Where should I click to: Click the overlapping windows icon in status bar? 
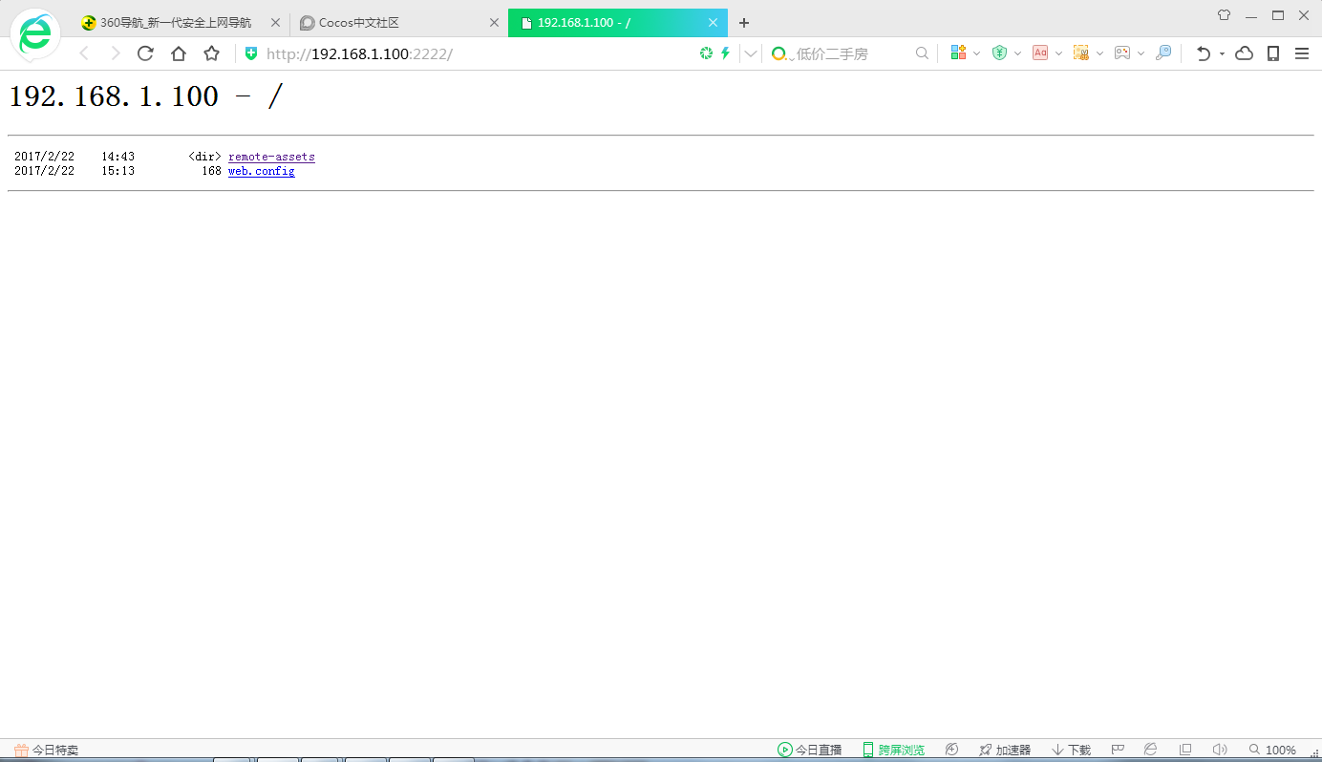click(1185, 751)
